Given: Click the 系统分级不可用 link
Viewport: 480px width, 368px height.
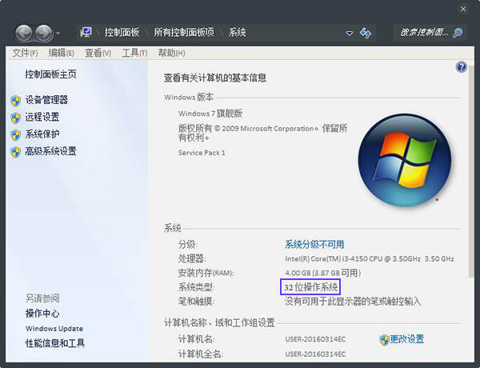Looking at the screenshot, I should pyautogui.click(x=314, y=244).
